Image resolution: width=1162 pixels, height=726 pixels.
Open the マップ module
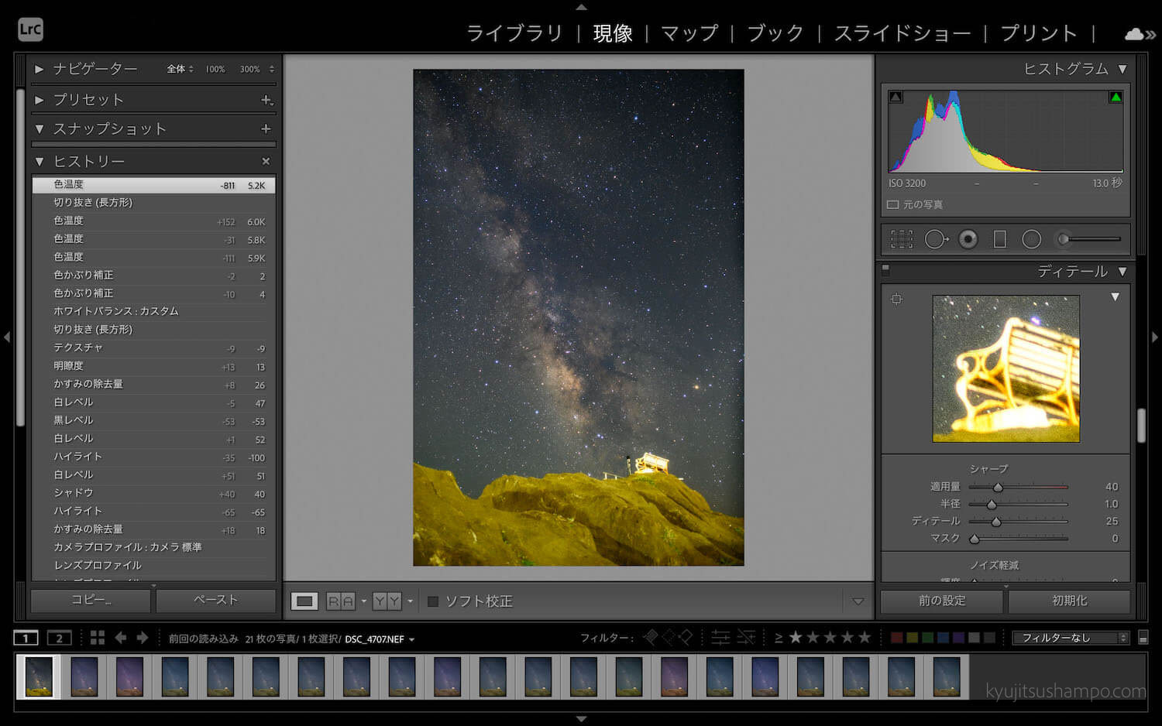(689, 33)
